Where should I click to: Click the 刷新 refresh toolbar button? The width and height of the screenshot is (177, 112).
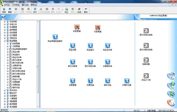[10, 10]
